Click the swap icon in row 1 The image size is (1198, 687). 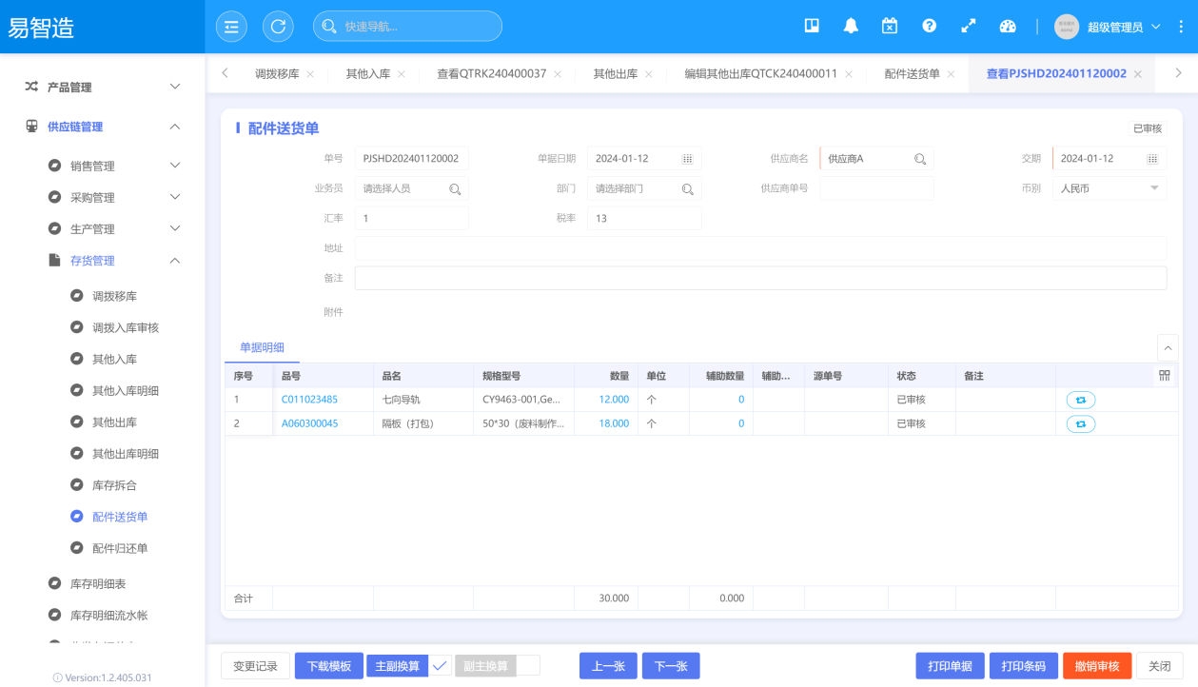pyautogui.click(x=1080, y=400)
